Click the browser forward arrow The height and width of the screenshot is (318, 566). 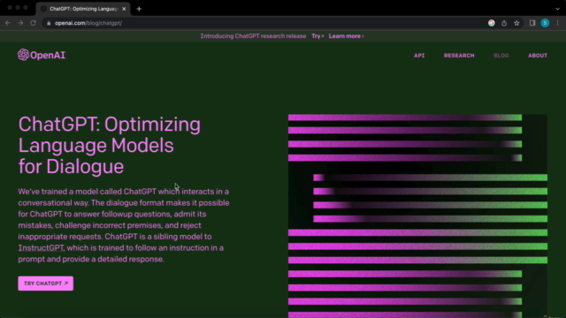point(20,23)
